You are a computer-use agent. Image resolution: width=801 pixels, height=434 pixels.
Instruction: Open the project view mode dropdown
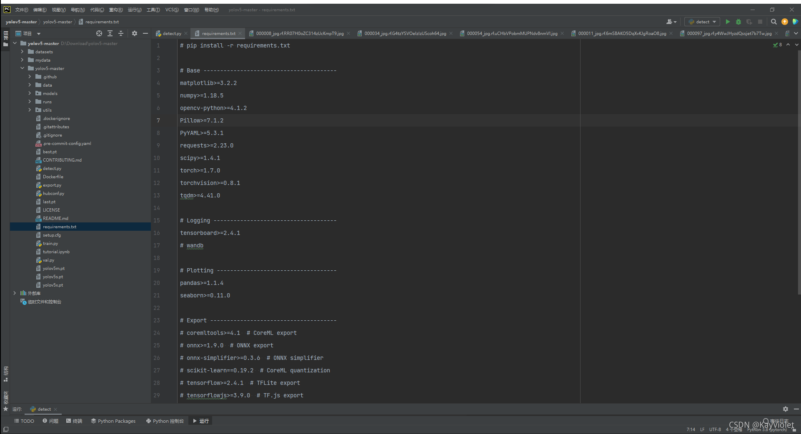pos(39,33)
